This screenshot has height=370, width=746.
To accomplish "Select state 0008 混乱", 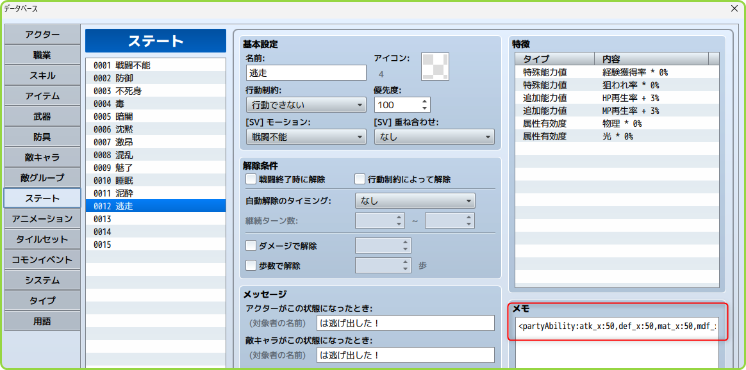I will (x=156, y=155).
